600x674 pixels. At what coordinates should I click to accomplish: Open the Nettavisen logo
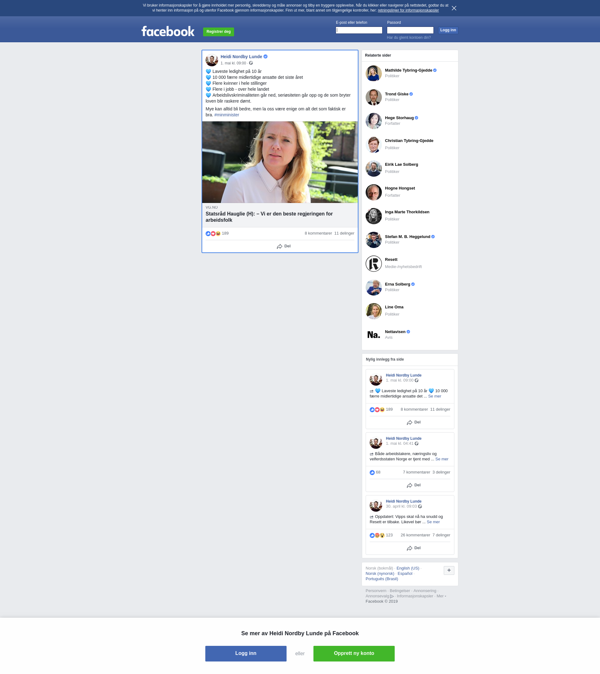point(373,335)
